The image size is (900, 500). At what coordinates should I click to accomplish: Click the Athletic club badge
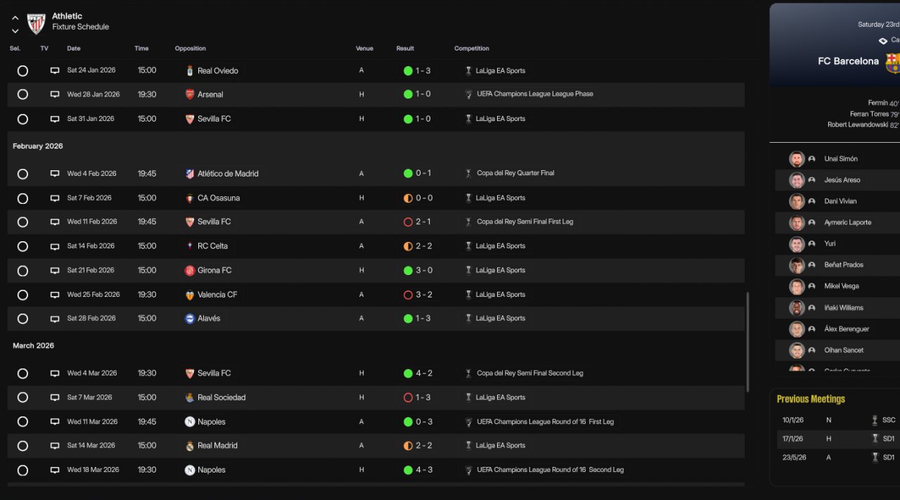[x=36, y=23]
